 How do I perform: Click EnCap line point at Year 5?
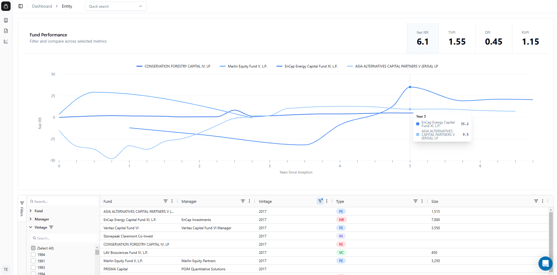(x=410, y=87)
